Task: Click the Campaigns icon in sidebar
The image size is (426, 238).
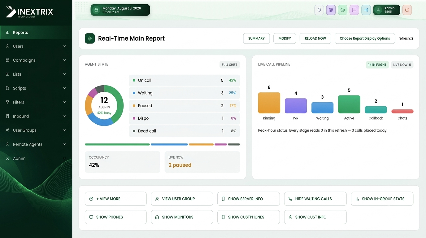Action: pos(7,60)
